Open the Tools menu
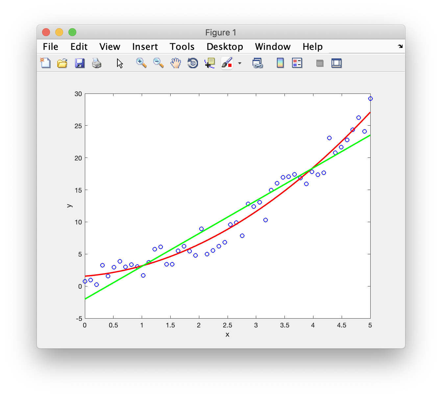 182,47
